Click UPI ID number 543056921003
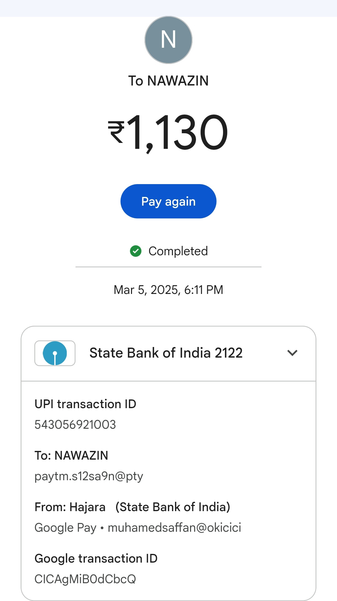This screenshot has height=601, width=337. [x=75, y=425]
